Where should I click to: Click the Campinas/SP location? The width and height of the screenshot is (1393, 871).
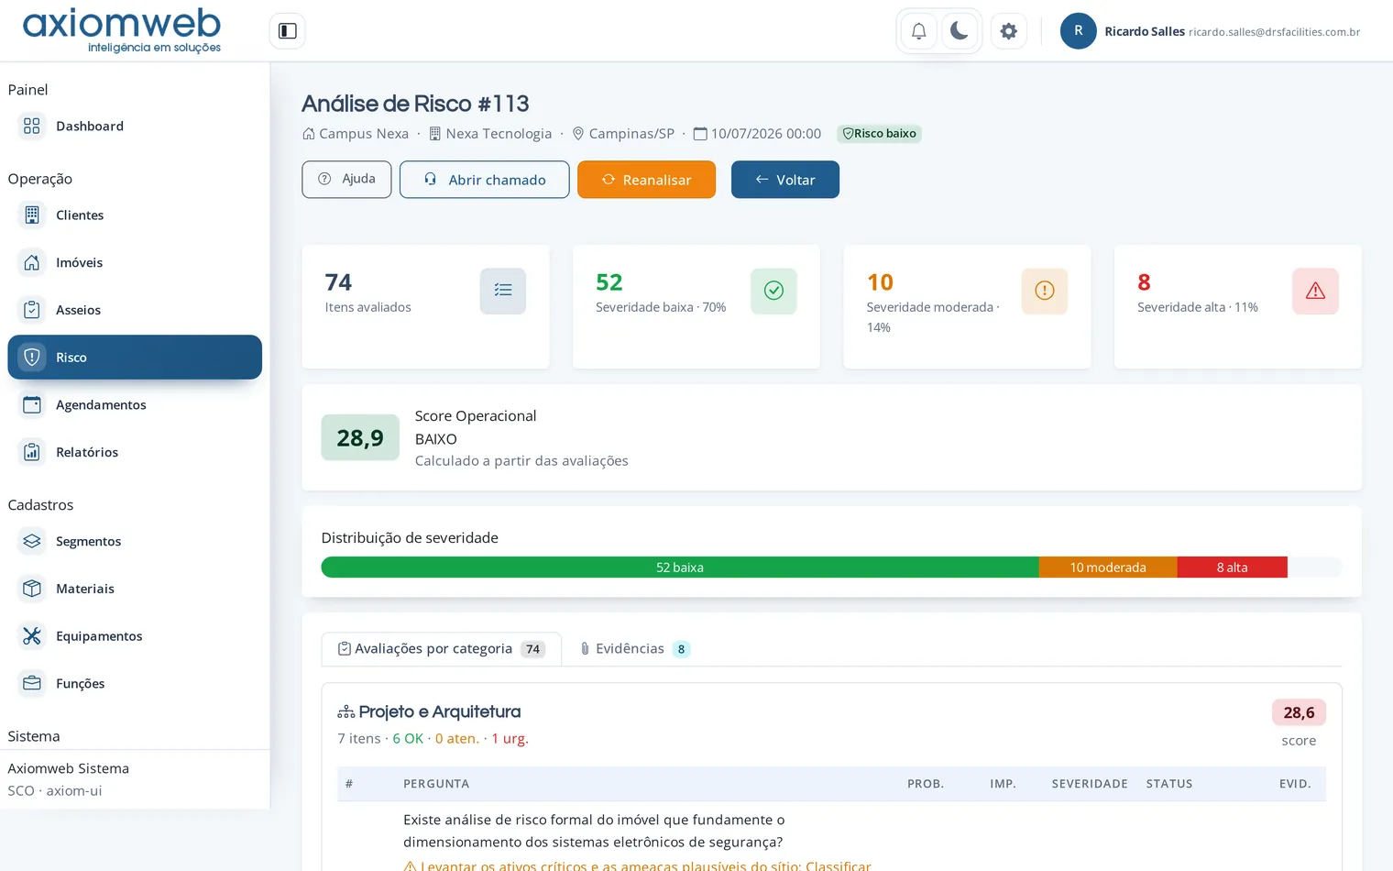point(631,134)
